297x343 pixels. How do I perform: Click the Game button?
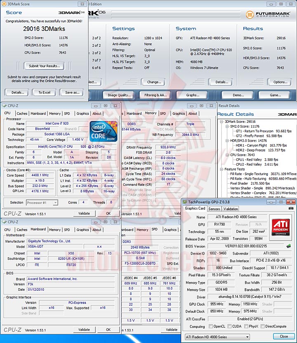[275, 95]
